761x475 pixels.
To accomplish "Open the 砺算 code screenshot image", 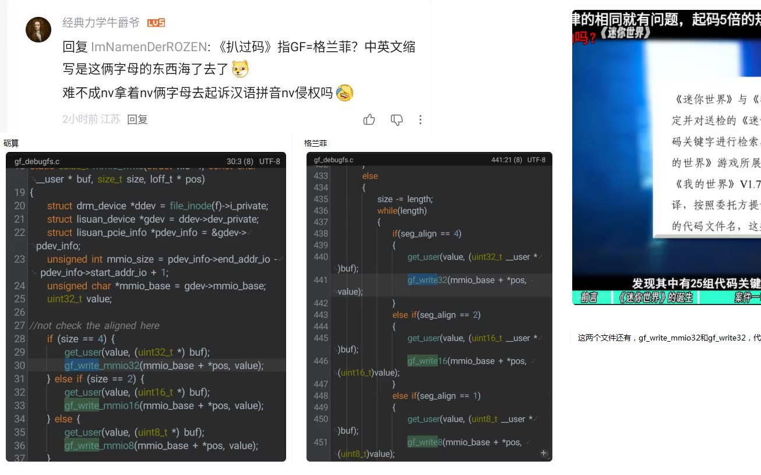I will (146, 307).
